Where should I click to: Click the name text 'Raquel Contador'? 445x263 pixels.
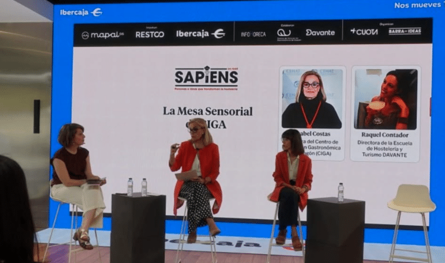[385, 135]
